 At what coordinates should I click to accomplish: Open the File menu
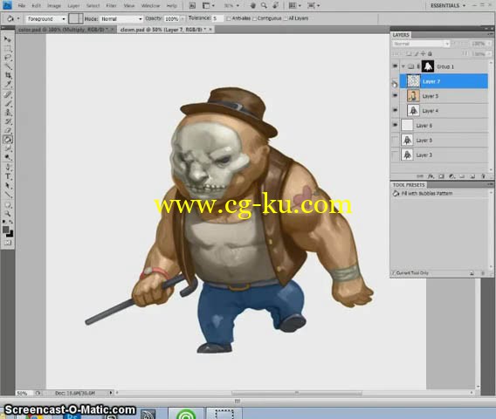tap(22, 6)
